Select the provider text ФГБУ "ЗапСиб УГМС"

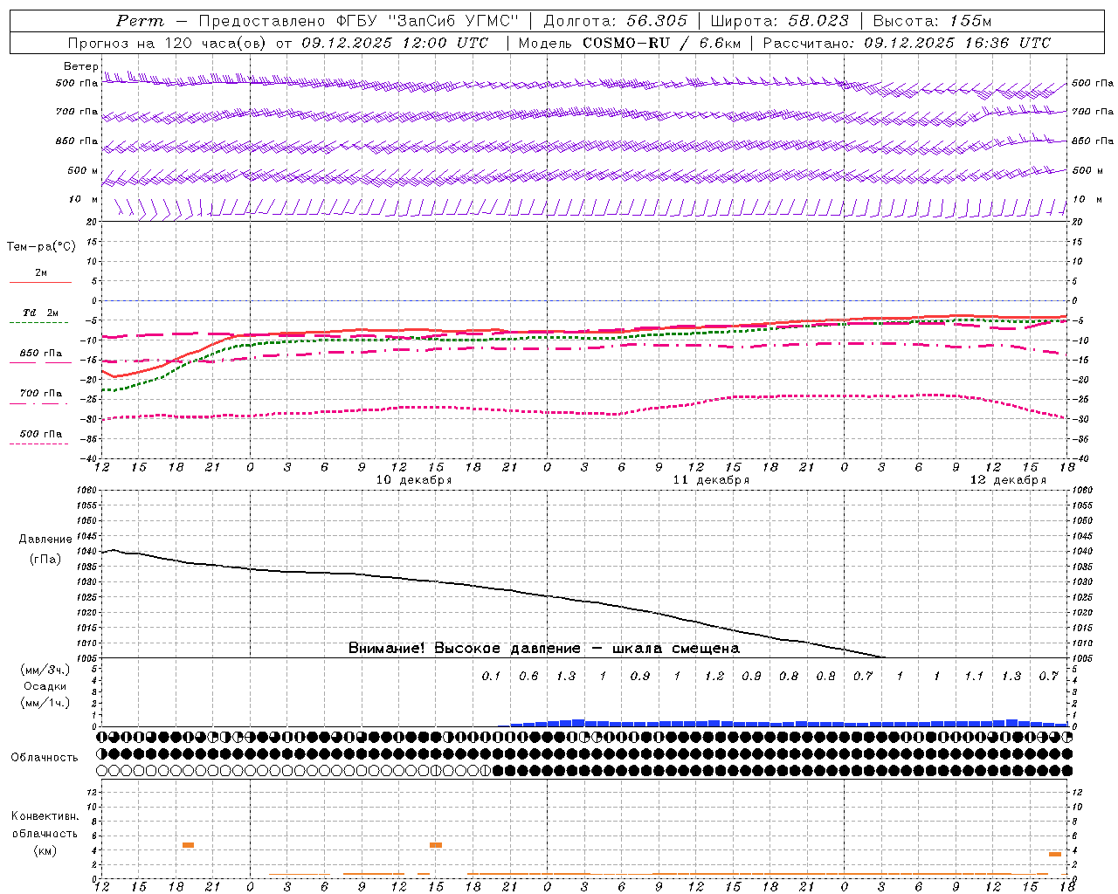428,21
